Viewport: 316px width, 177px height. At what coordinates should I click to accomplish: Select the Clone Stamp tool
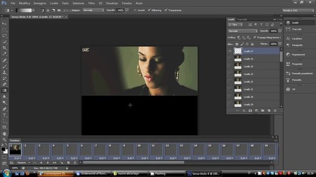pos(4,72)
